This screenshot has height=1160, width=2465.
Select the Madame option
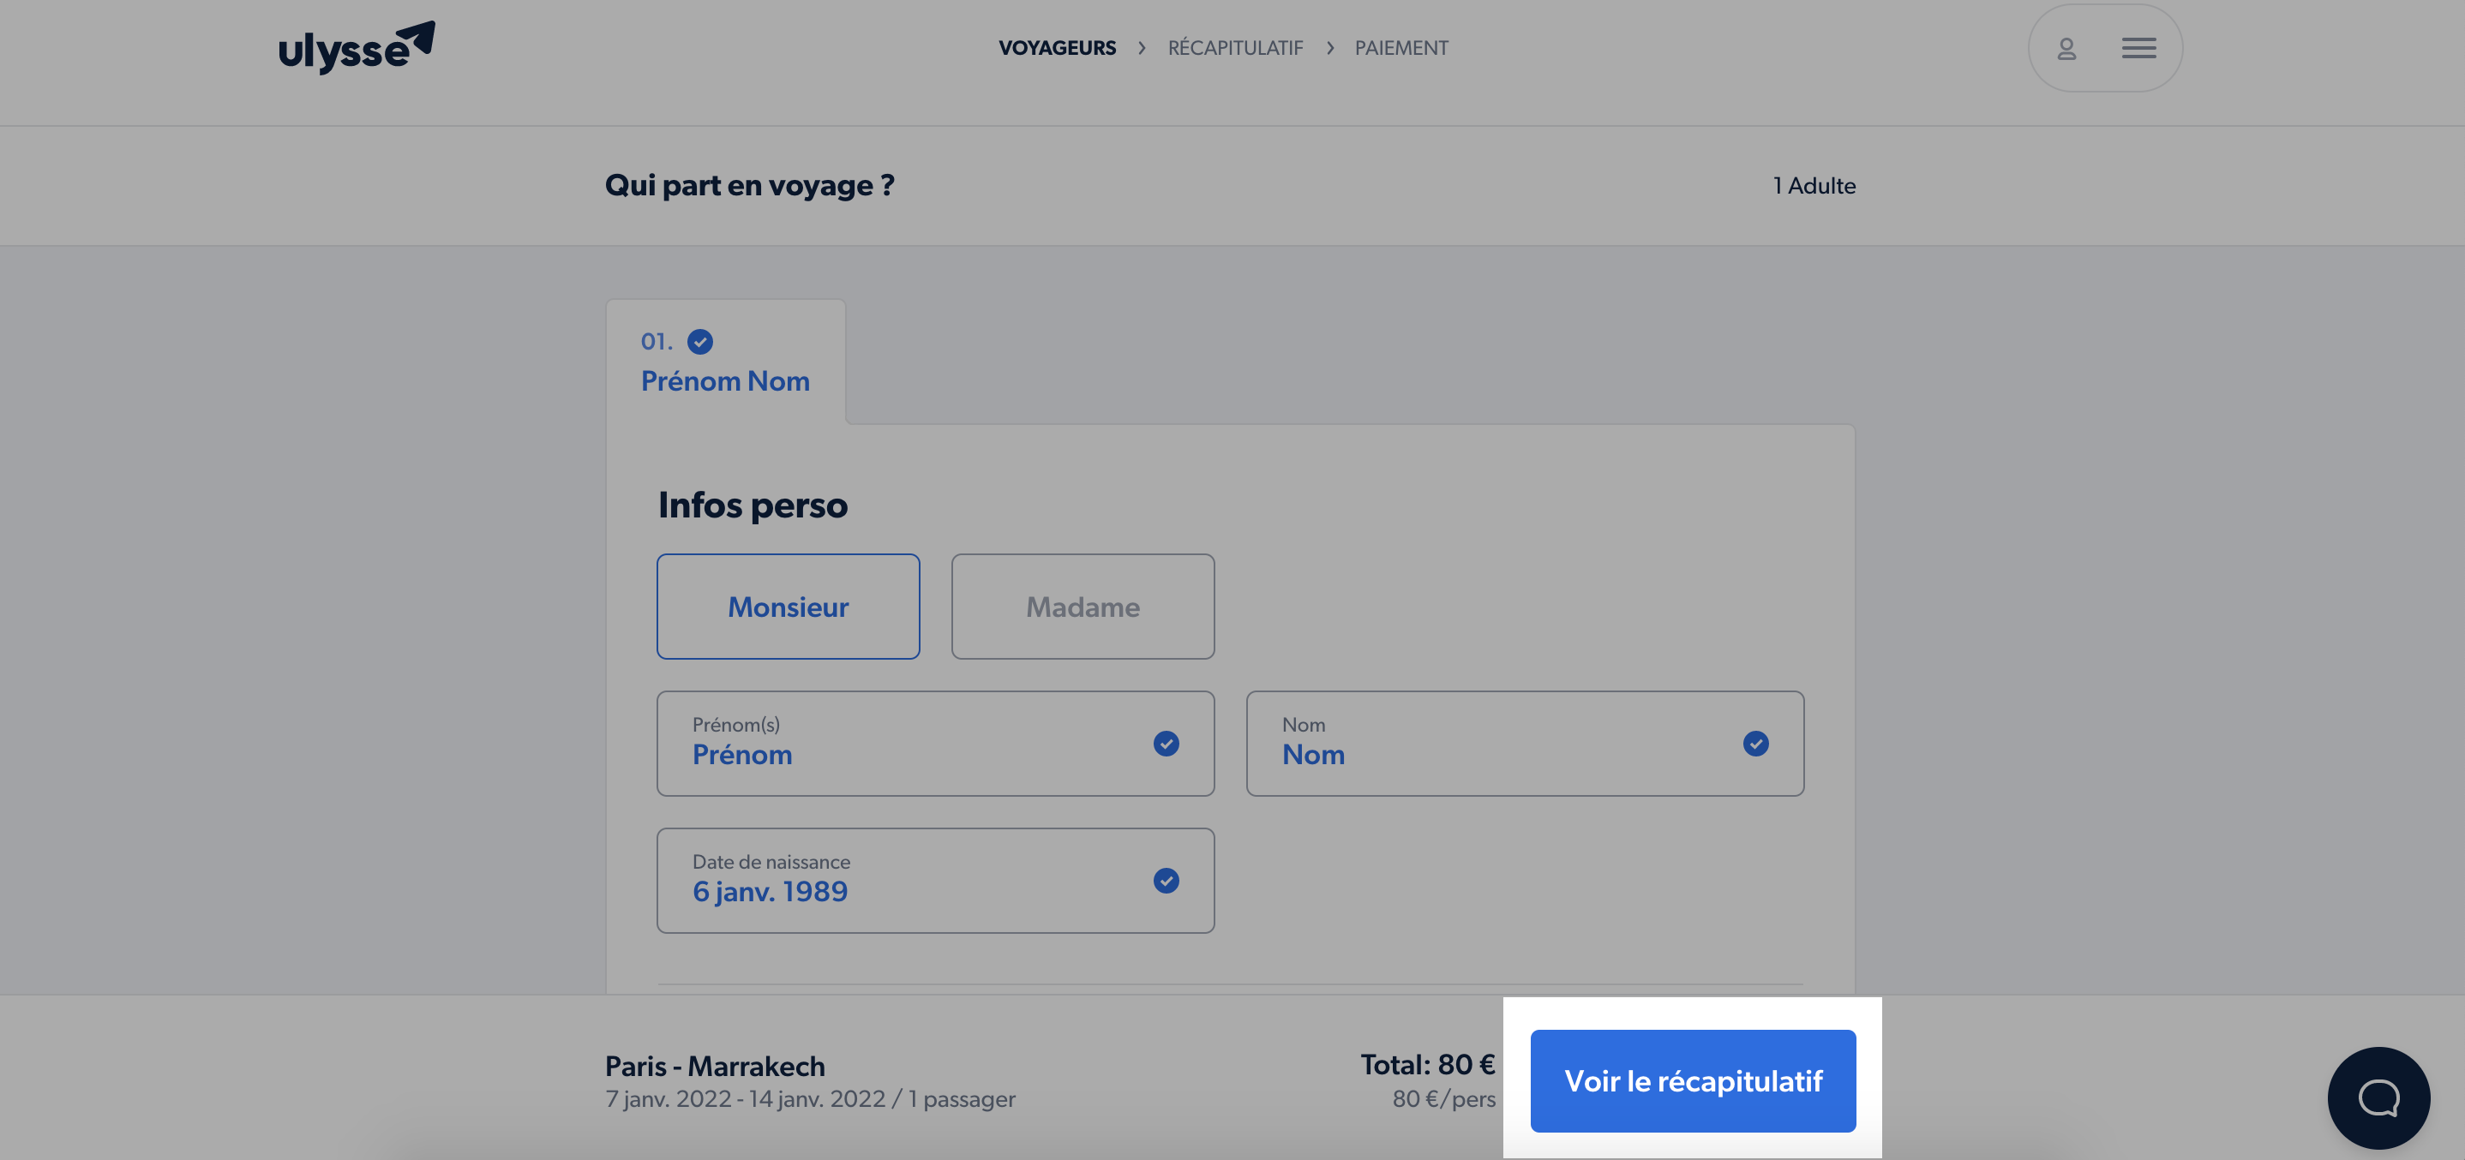[x=1083, y=607]
